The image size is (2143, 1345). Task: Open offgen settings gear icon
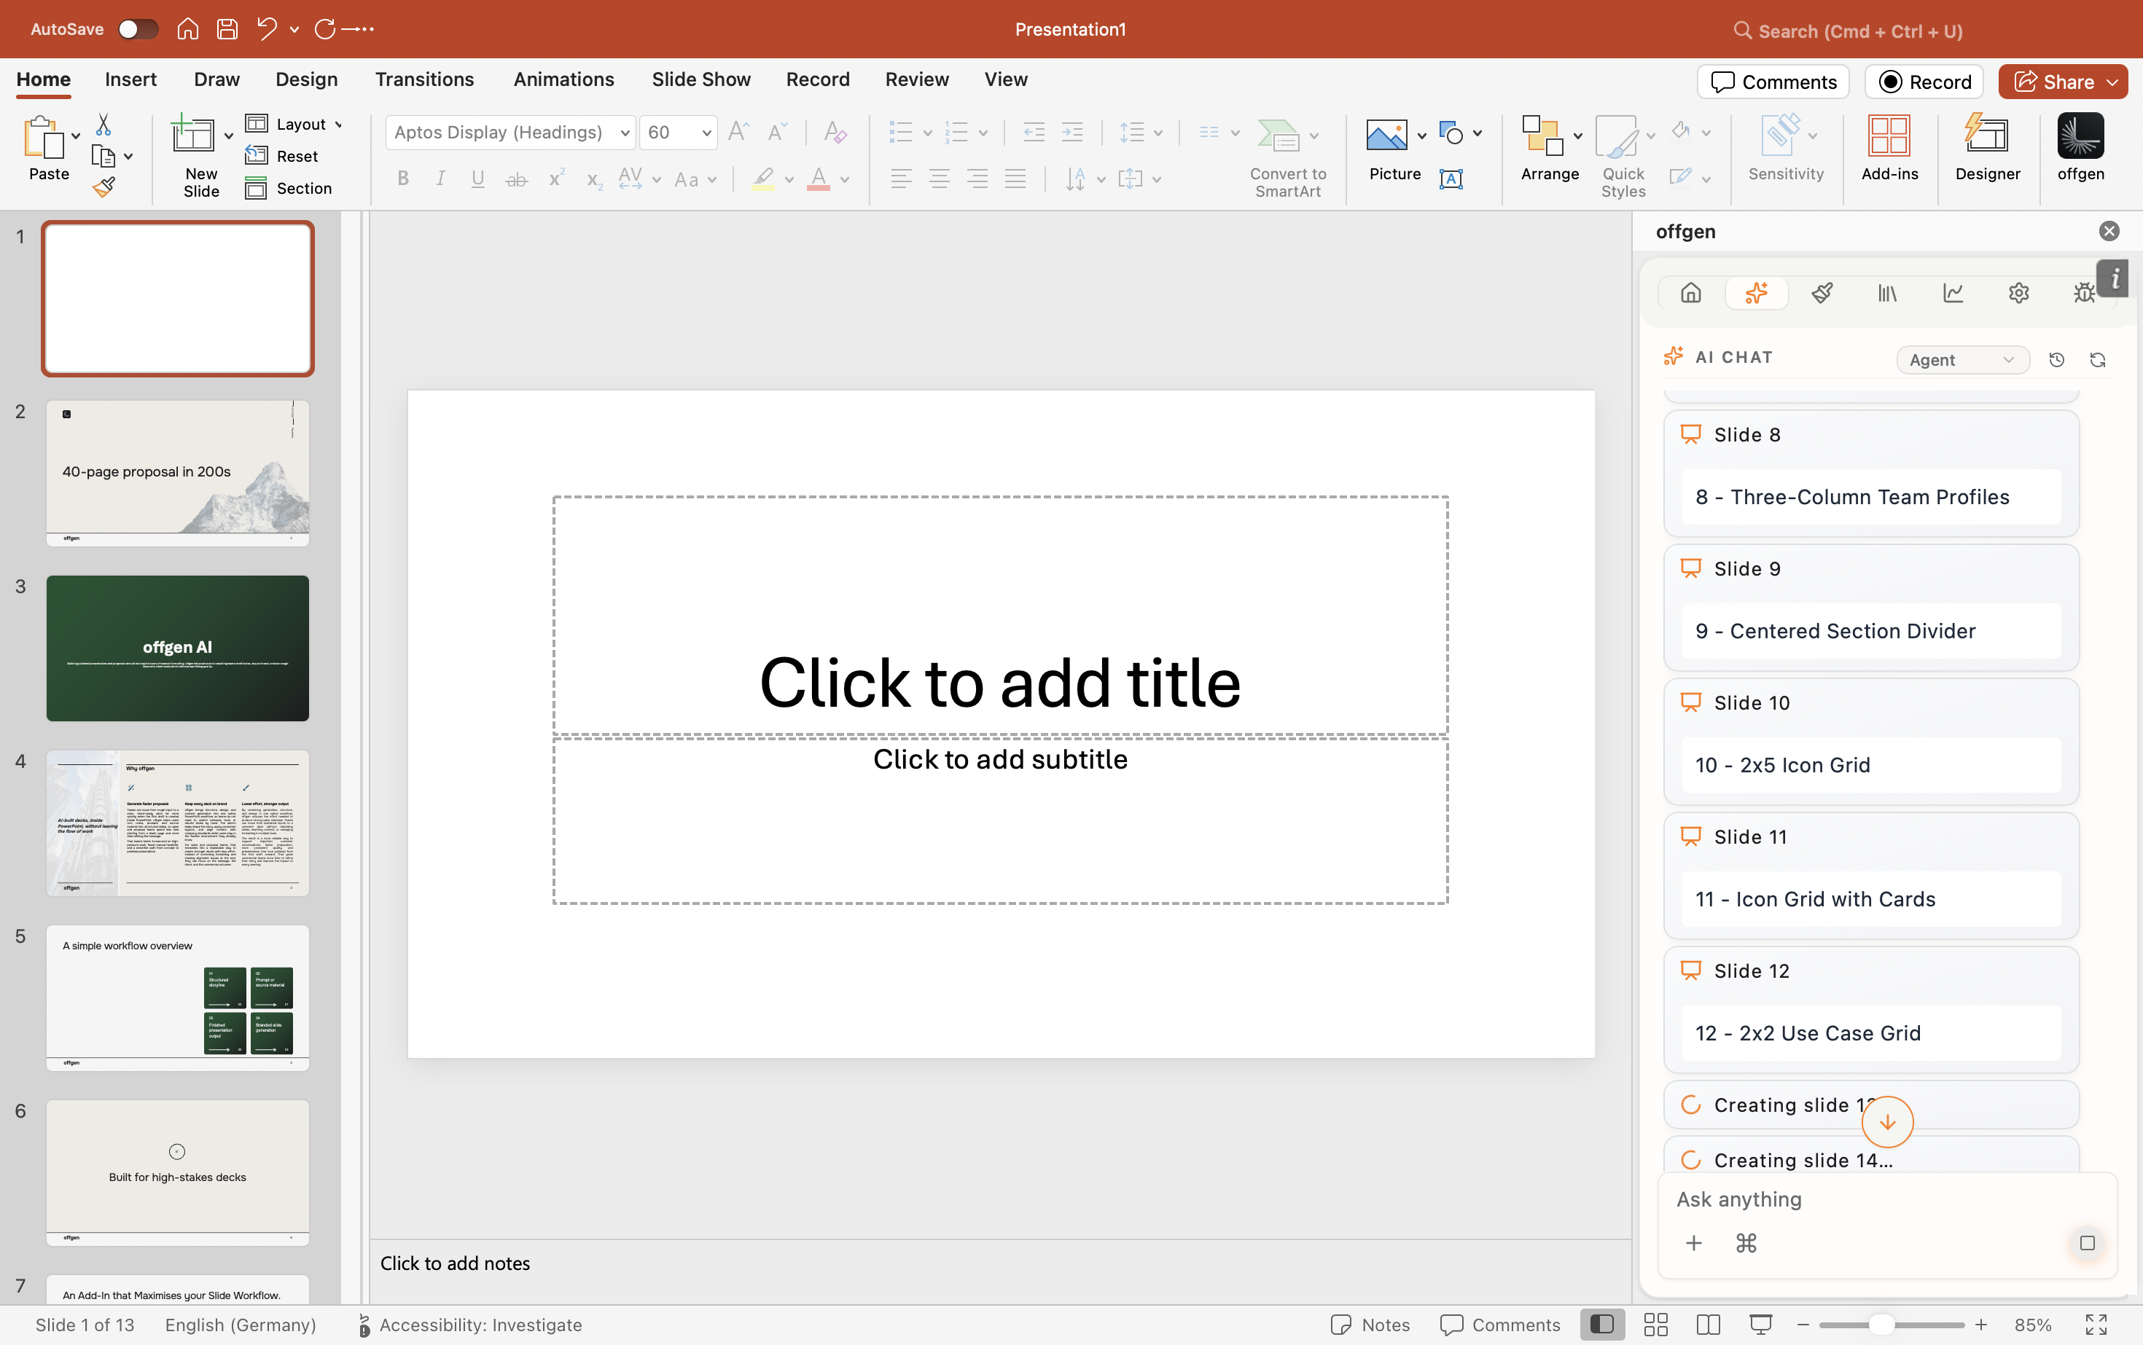(2018, 293)
